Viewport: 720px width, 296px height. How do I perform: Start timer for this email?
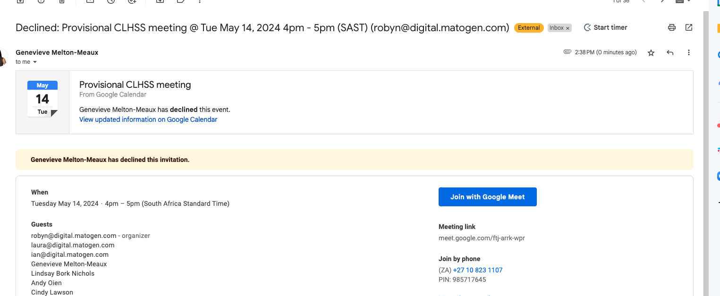606,27
